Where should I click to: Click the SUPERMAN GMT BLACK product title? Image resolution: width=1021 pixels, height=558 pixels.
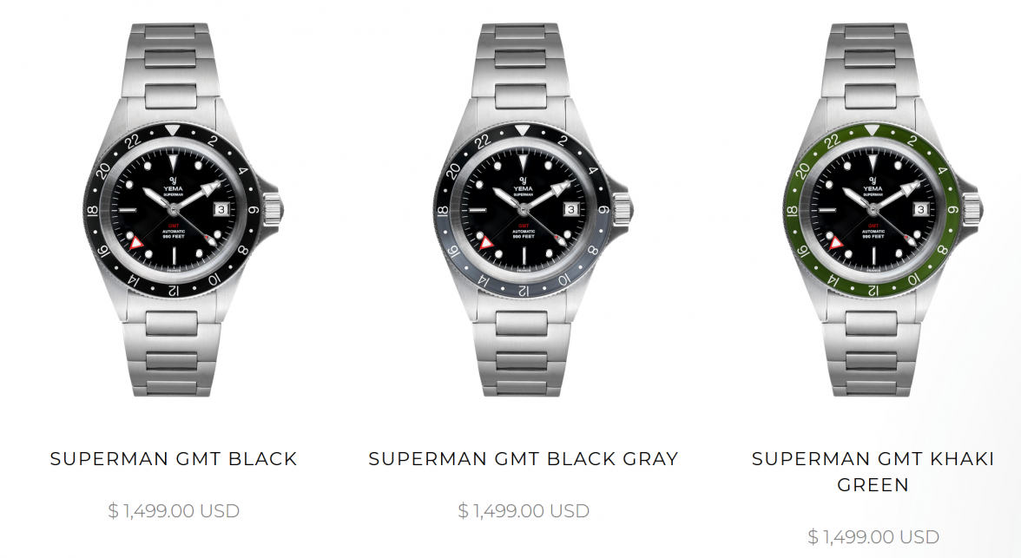click(174, 459)
